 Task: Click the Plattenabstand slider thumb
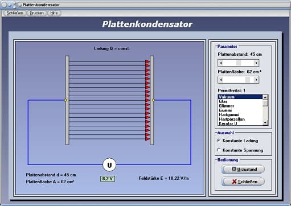click(239, 63)
